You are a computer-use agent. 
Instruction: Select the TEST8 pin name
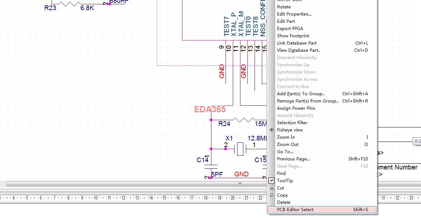256,26
